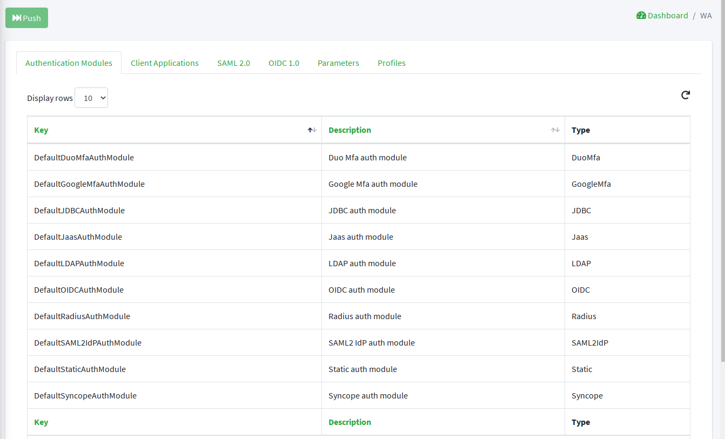This screenshot has height=439, width=725.
Task: Switch to the Client Applications tab
Action: [165, 63]
